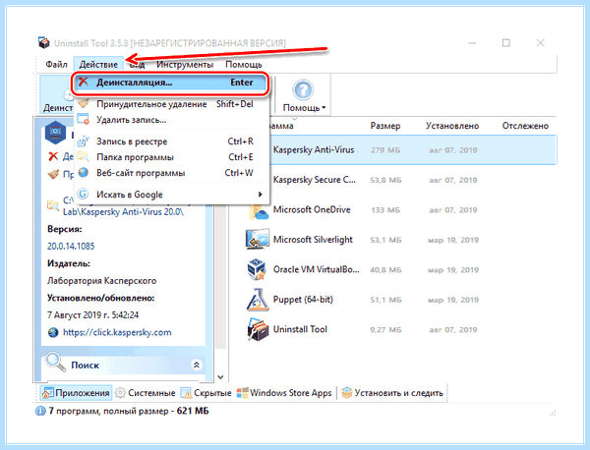Click version number 20.0.14.1085
The image size is (590, 450).
click(x=71, y=247)
